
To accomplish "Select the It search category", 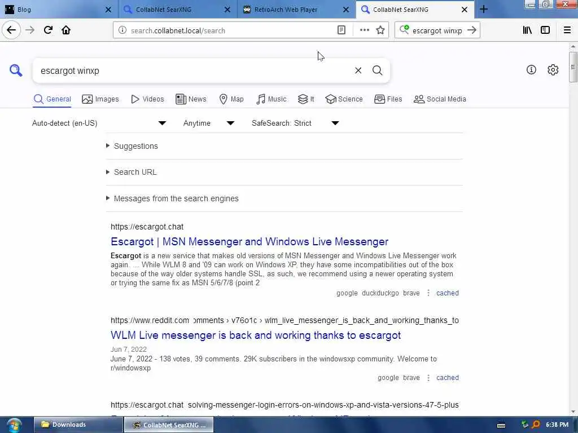I will [306, 99].
